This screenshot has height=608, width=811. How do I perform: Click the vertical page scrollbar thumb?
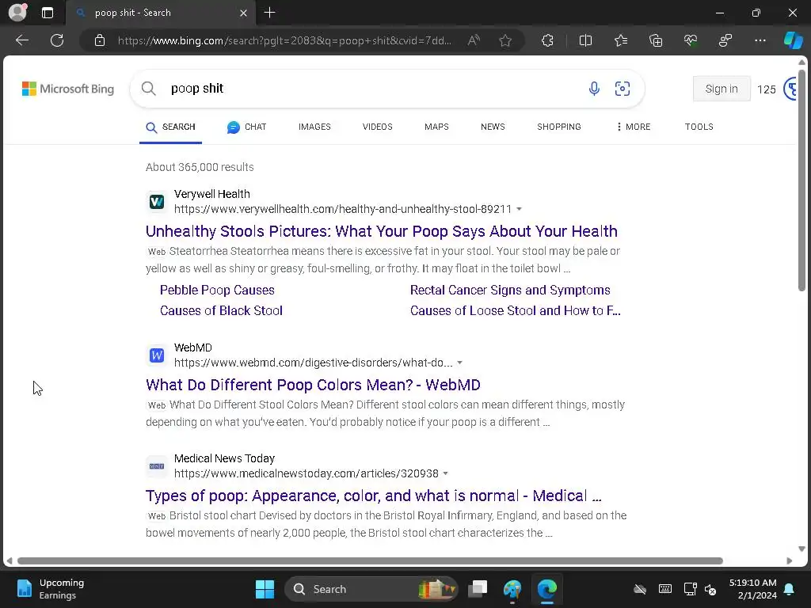click(801, 180)
